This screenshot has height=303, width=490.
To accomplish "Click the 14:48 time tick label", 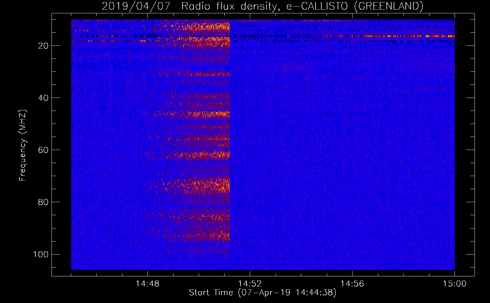I will (147, 284).
